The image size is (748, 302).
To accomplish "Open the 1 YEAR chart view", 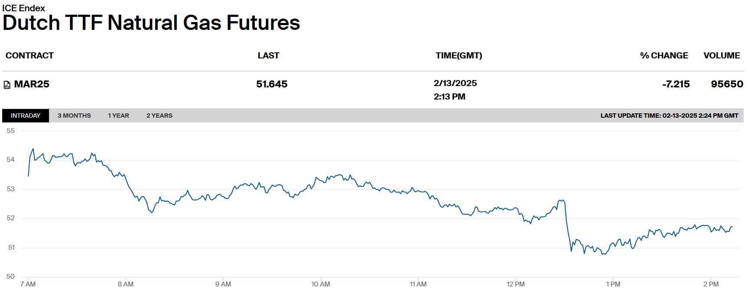I will point(118,116).
